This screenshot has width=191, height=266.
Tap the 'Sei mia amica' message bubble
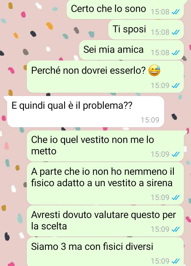[x=132, y=50]
